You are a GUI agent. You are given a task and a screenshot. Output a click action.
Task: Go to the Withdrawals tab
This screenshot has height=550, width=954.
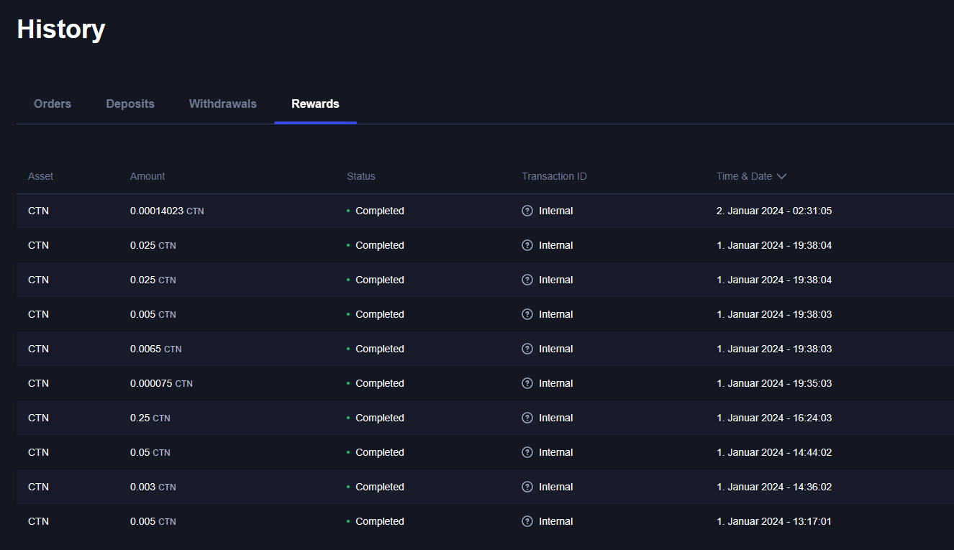[x=222, y=104]
